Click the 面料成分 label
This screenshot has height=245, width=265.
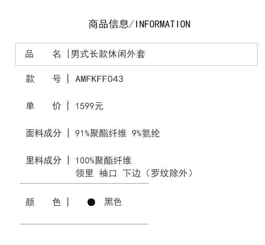pos(43,133)
